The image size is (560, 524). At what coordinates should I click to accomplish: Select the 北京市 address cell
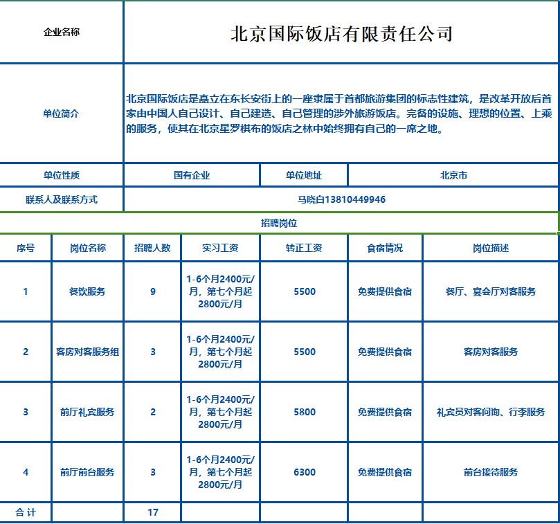453,175
